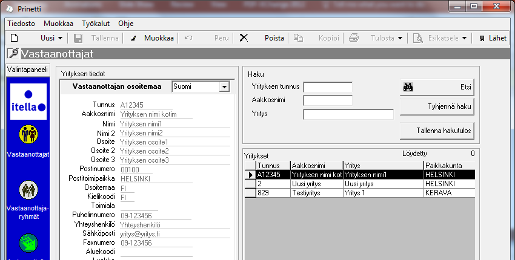
Task: Focus the Yrityksen tunnus search field
Action: click(328, 87)
